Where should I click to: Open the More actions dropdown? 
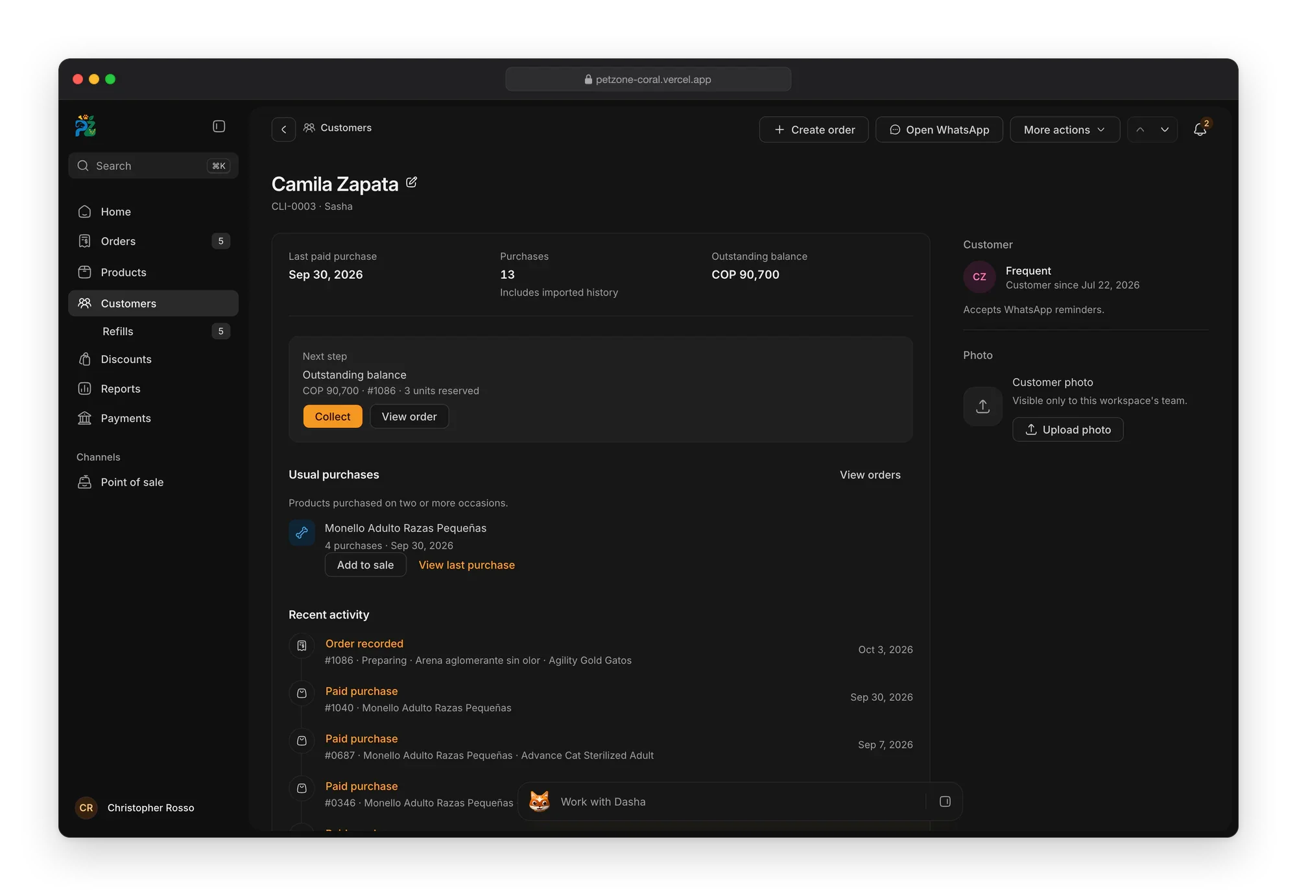[1065, 130]
